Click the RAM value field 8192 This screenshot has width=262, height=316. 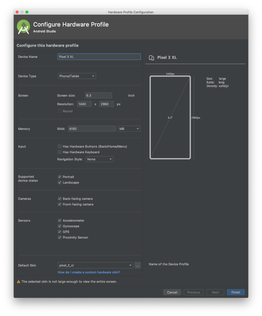pyautogui.click(x=92, y=129)
